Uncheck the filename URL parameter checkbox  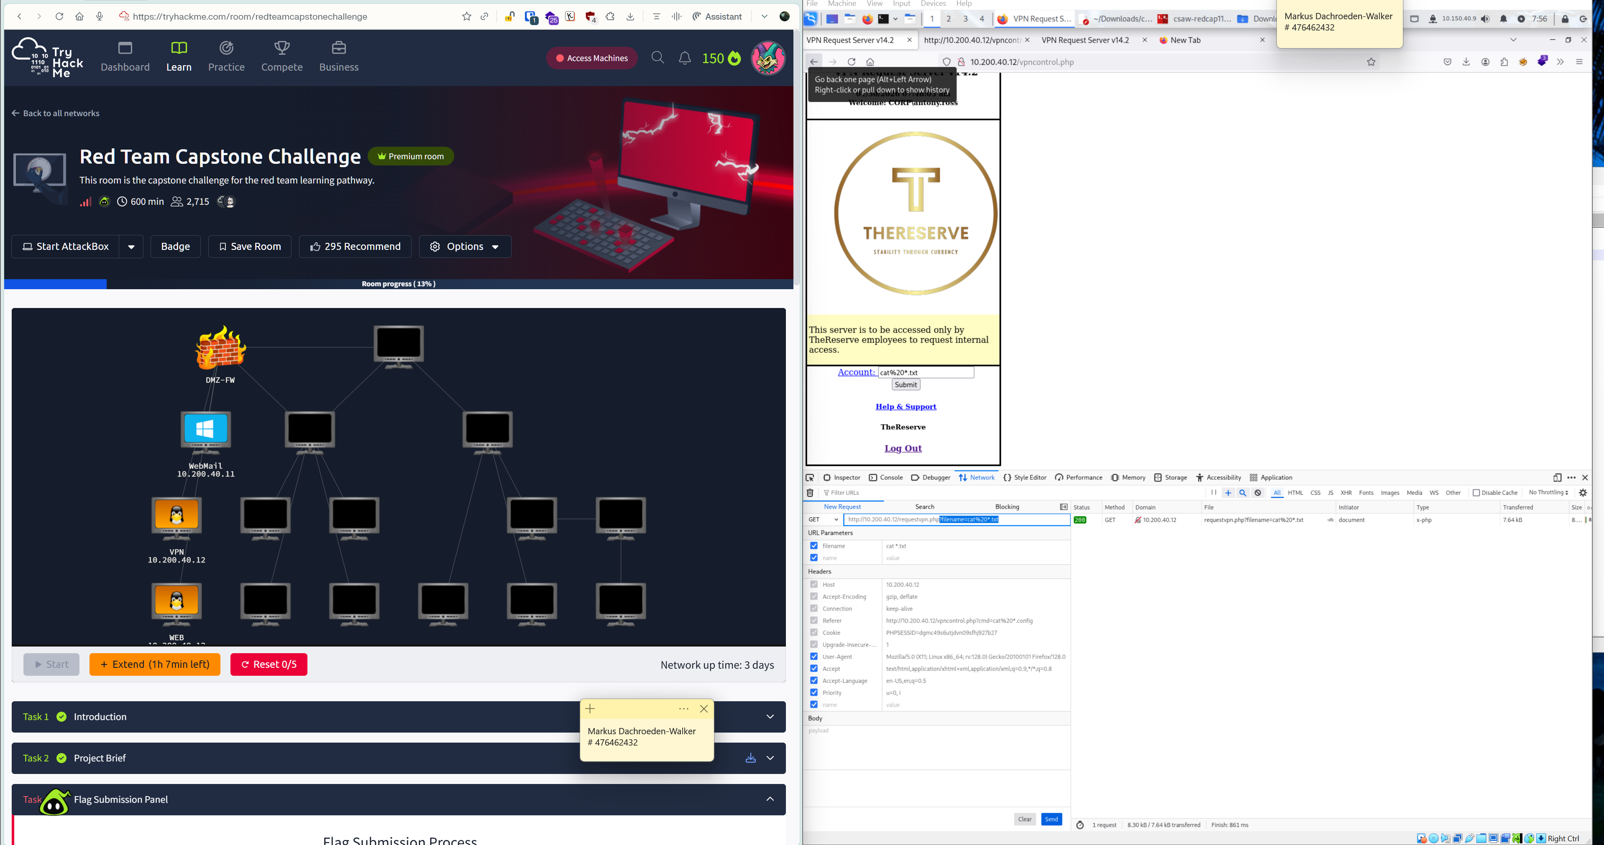pyautogui.click(x=813, y=546)
